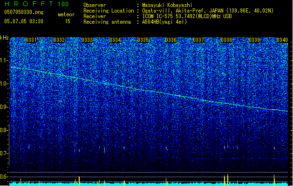Viewport: 293px width, 186px height.
Task: Click the date stamp 05.07.05 03:30
Action: point(24,21)
